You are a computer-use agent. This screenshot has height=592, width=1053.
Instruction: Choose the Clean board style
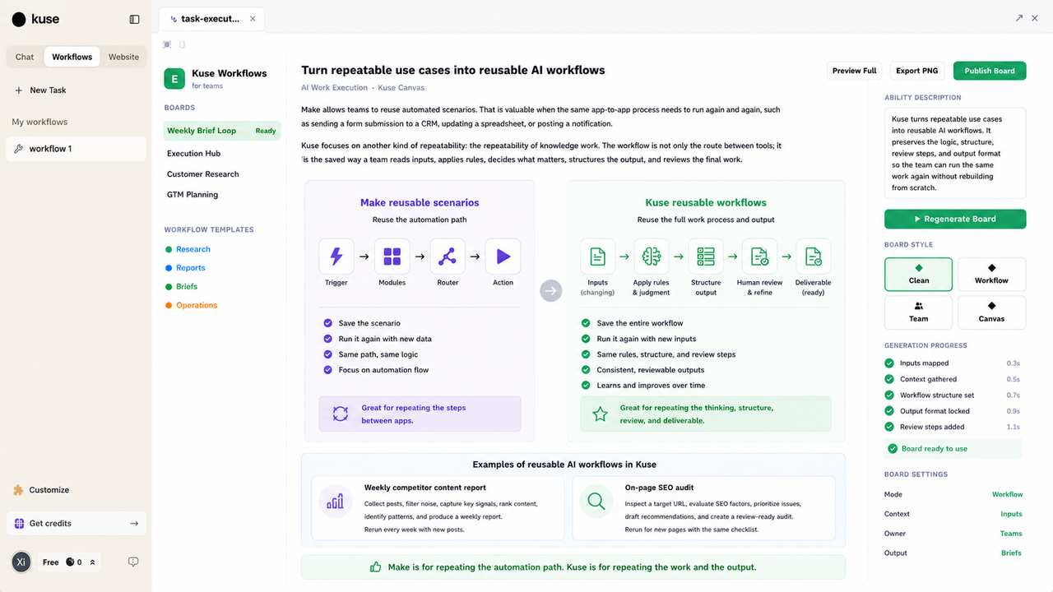click(919, 274)
